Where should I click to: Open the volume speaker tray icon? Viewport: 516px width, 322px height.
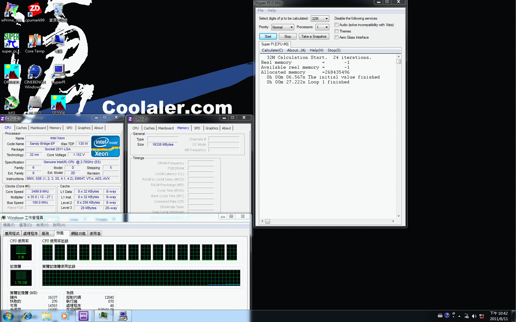click(x=474, y=316)
